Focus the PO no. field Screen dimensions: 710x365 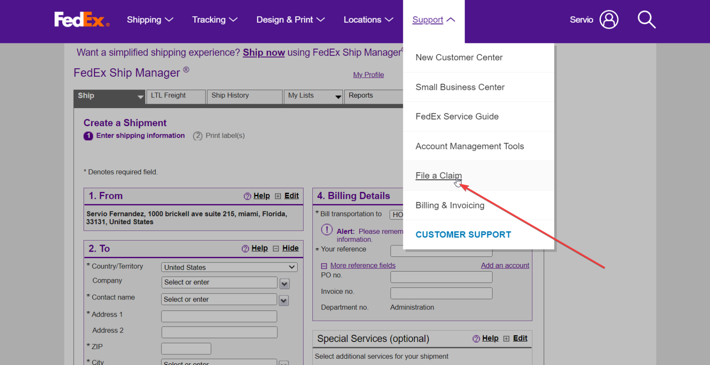(442, 277)
